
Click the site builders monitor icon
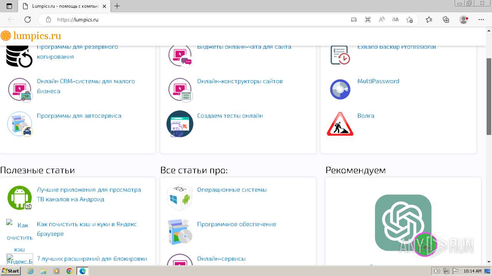click(180, 90)
